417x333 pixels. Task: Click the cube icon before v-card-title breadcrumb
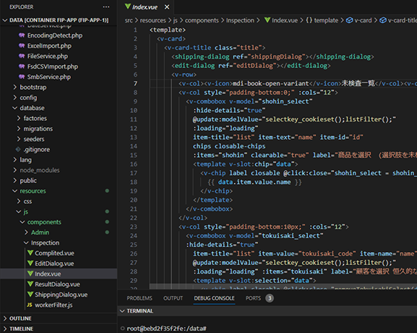click(383, 20)
